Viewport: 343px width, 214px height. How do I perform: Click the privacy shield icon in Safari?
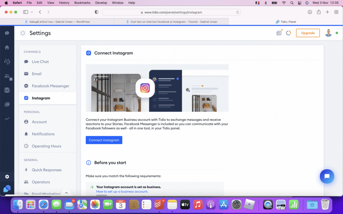96,12
